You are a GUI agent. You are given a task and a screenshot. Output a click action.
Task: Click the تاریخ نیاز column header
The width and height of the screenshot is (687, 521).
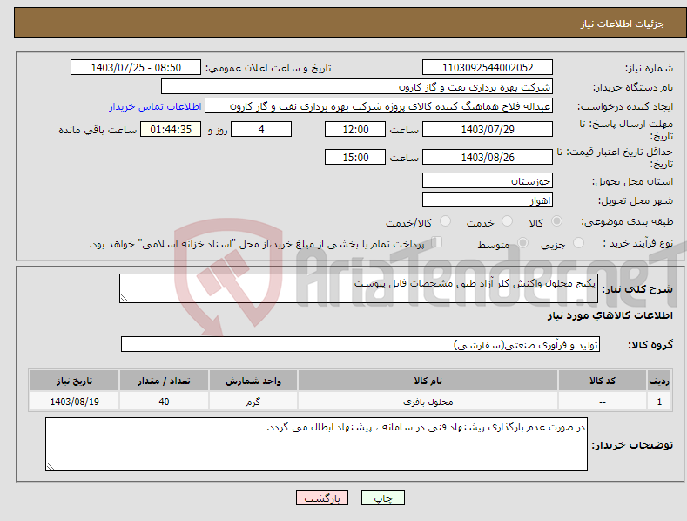(75, 381)
